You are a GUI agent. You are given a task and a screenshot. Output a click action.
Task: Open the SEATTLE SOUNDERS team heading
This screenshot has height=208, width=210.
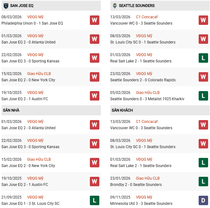pos(133,6)
